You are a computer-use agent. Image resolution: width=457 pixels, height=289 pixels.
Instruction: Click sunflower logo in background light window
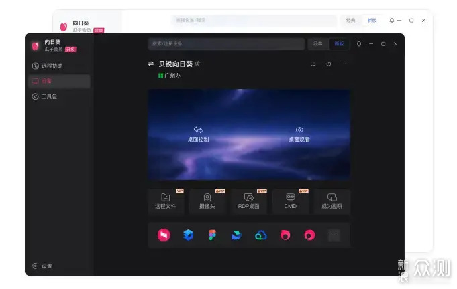pos(64,27)
